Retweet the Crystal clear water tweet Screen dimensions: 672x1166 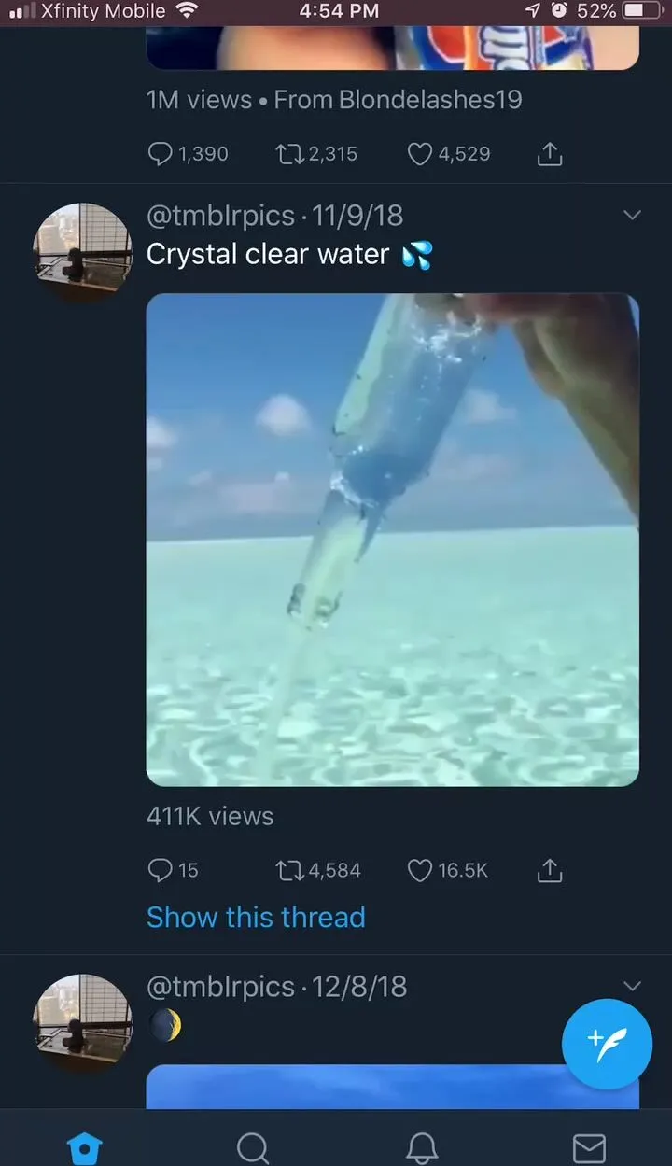[x=290, y=870]
